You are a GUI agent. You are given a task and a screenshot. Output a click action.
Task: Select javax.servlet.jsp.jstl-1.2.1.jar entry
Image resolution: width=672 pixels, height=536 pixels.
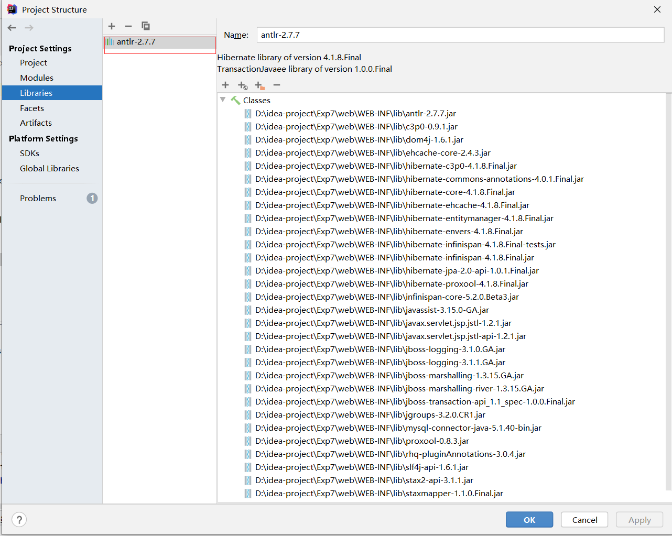click(383, 323)
